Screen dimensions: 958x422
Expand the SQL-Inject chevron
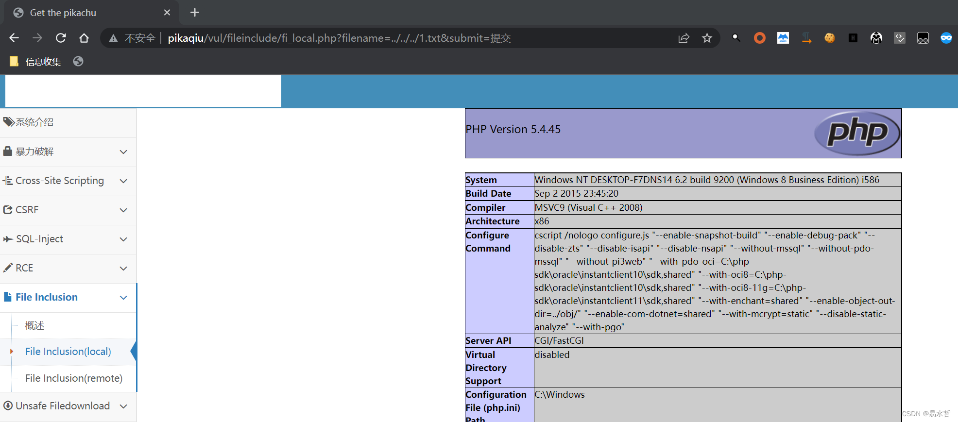[x=123, y=239]
